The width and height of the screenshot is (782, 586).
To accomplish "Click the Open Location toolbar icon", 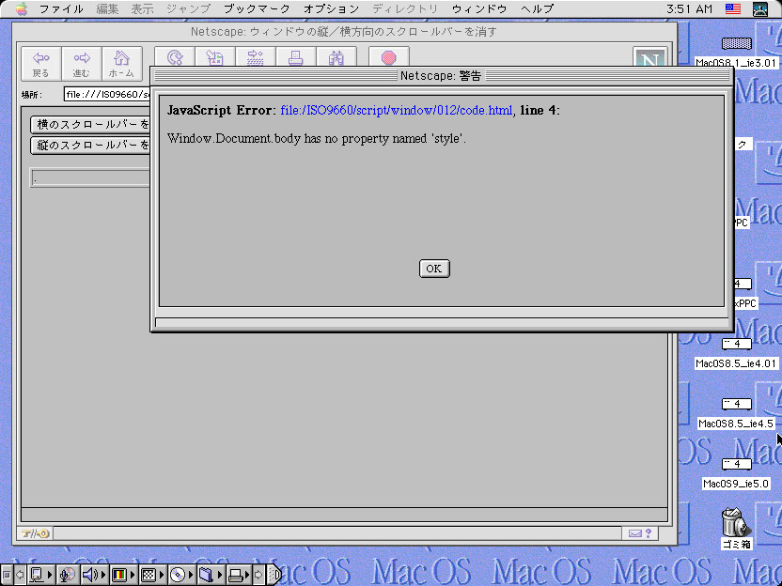I will 256,56.
